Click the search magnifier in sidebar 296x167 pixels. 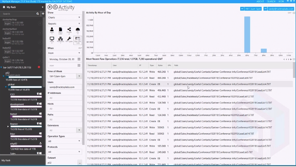pos(38,13)
